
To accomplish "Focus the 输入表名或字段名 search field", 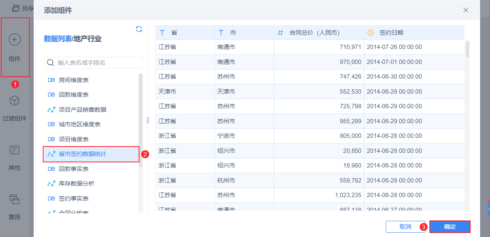I will click(93, 62).
